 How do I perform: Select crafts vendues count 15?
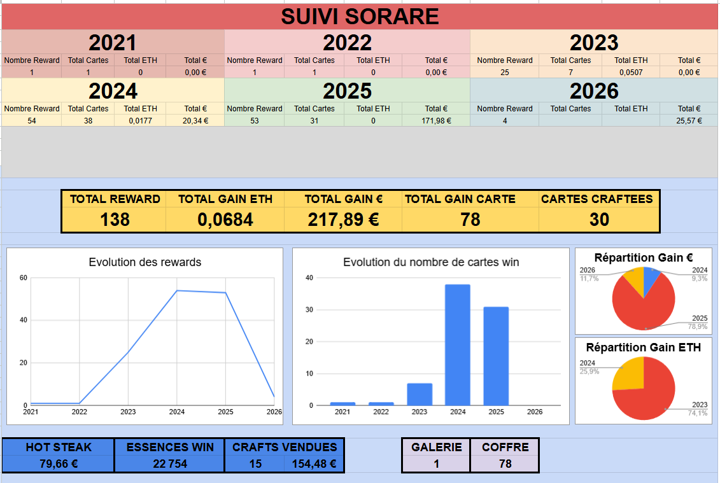coord(255,464)
